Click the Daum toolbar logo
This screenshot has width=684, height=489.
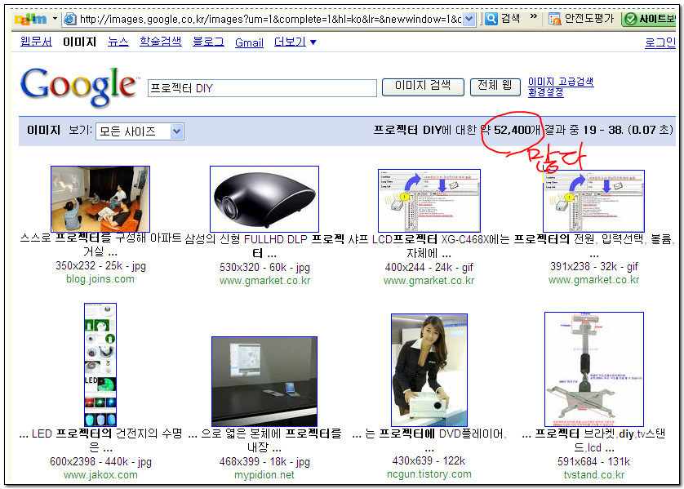[x=30, y=20]
